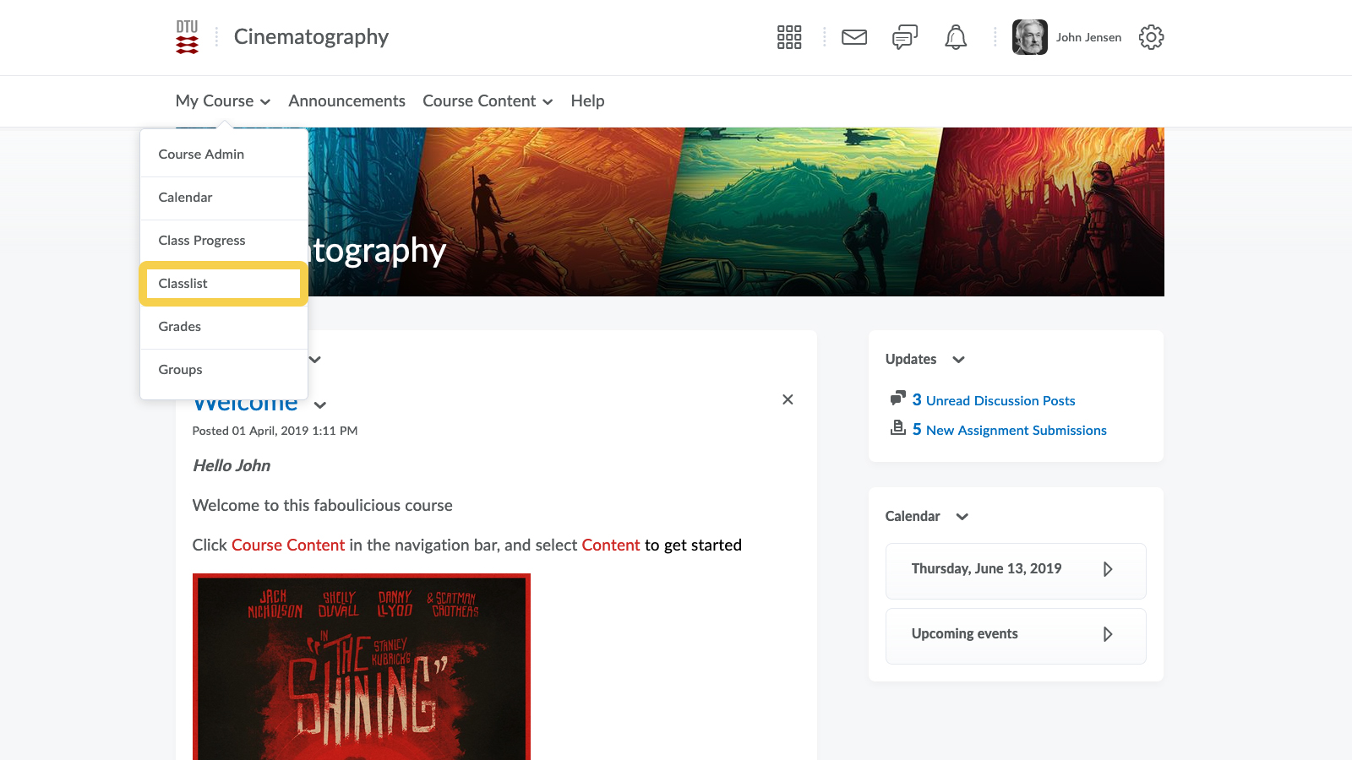Expand the Upcoming events section
The image size is (1352, 760).
pyautogui.click(x=1107, y=634)
